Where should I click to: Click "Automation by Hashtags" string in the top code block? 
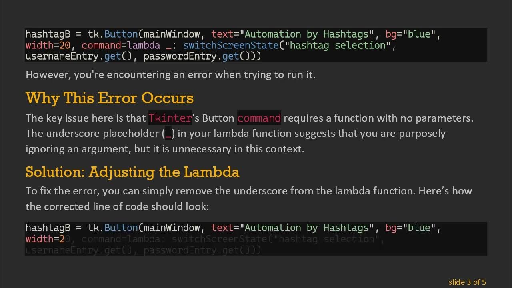coord(310,34)
